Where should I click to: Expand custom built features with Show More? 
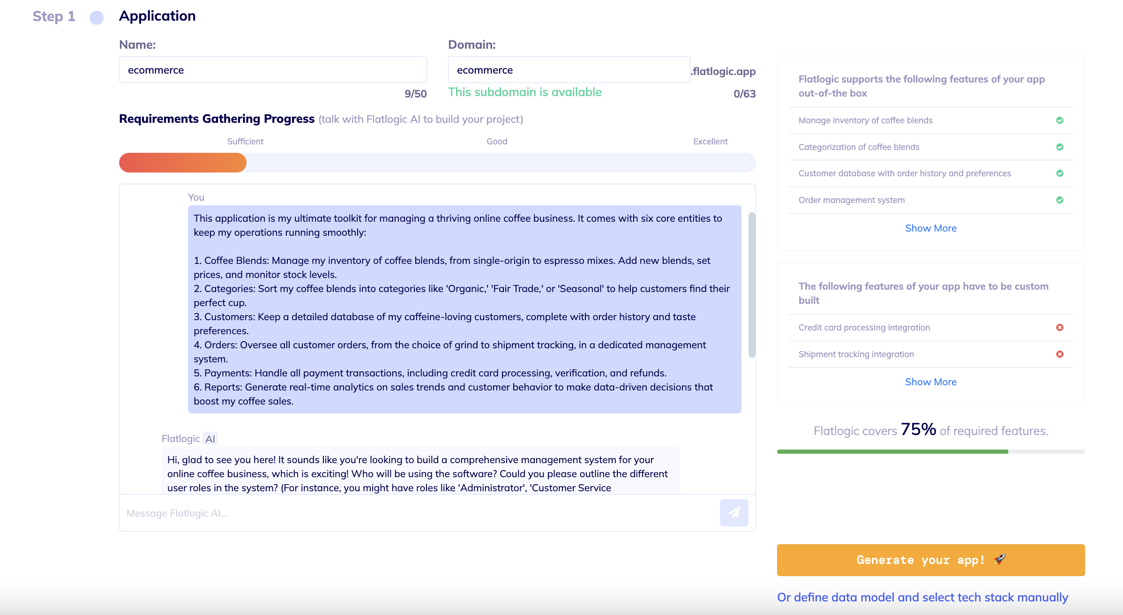(931, 382)
